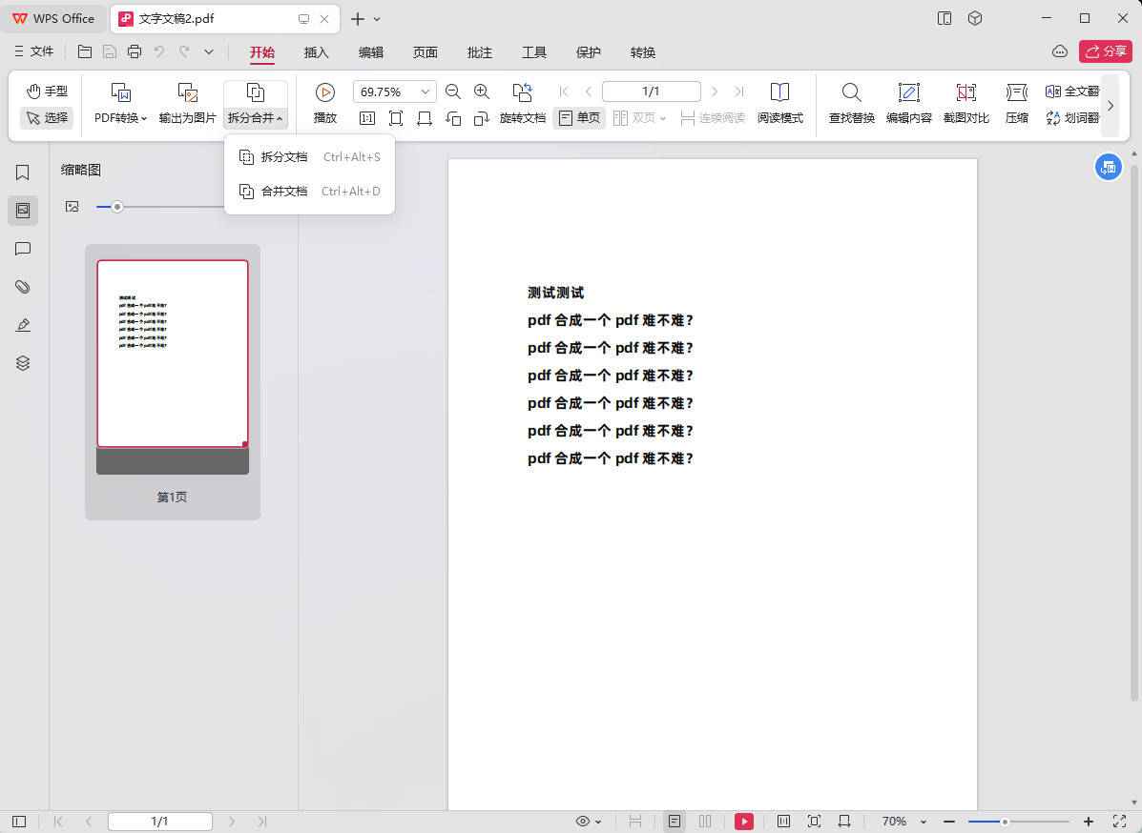Click the 分享 share button
Screen dimensions: 1142x833
click(x=1106, y=52)
